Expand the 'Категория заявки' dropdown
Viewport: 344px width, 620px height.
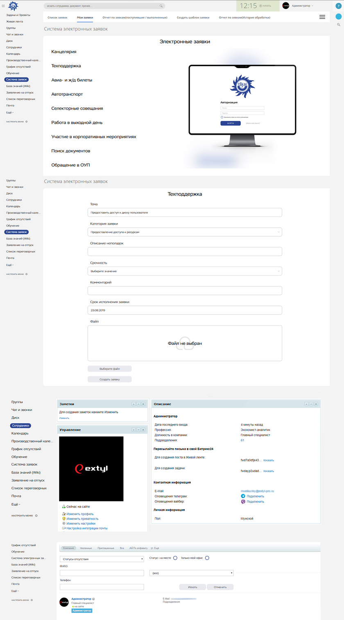coord(185,232)
